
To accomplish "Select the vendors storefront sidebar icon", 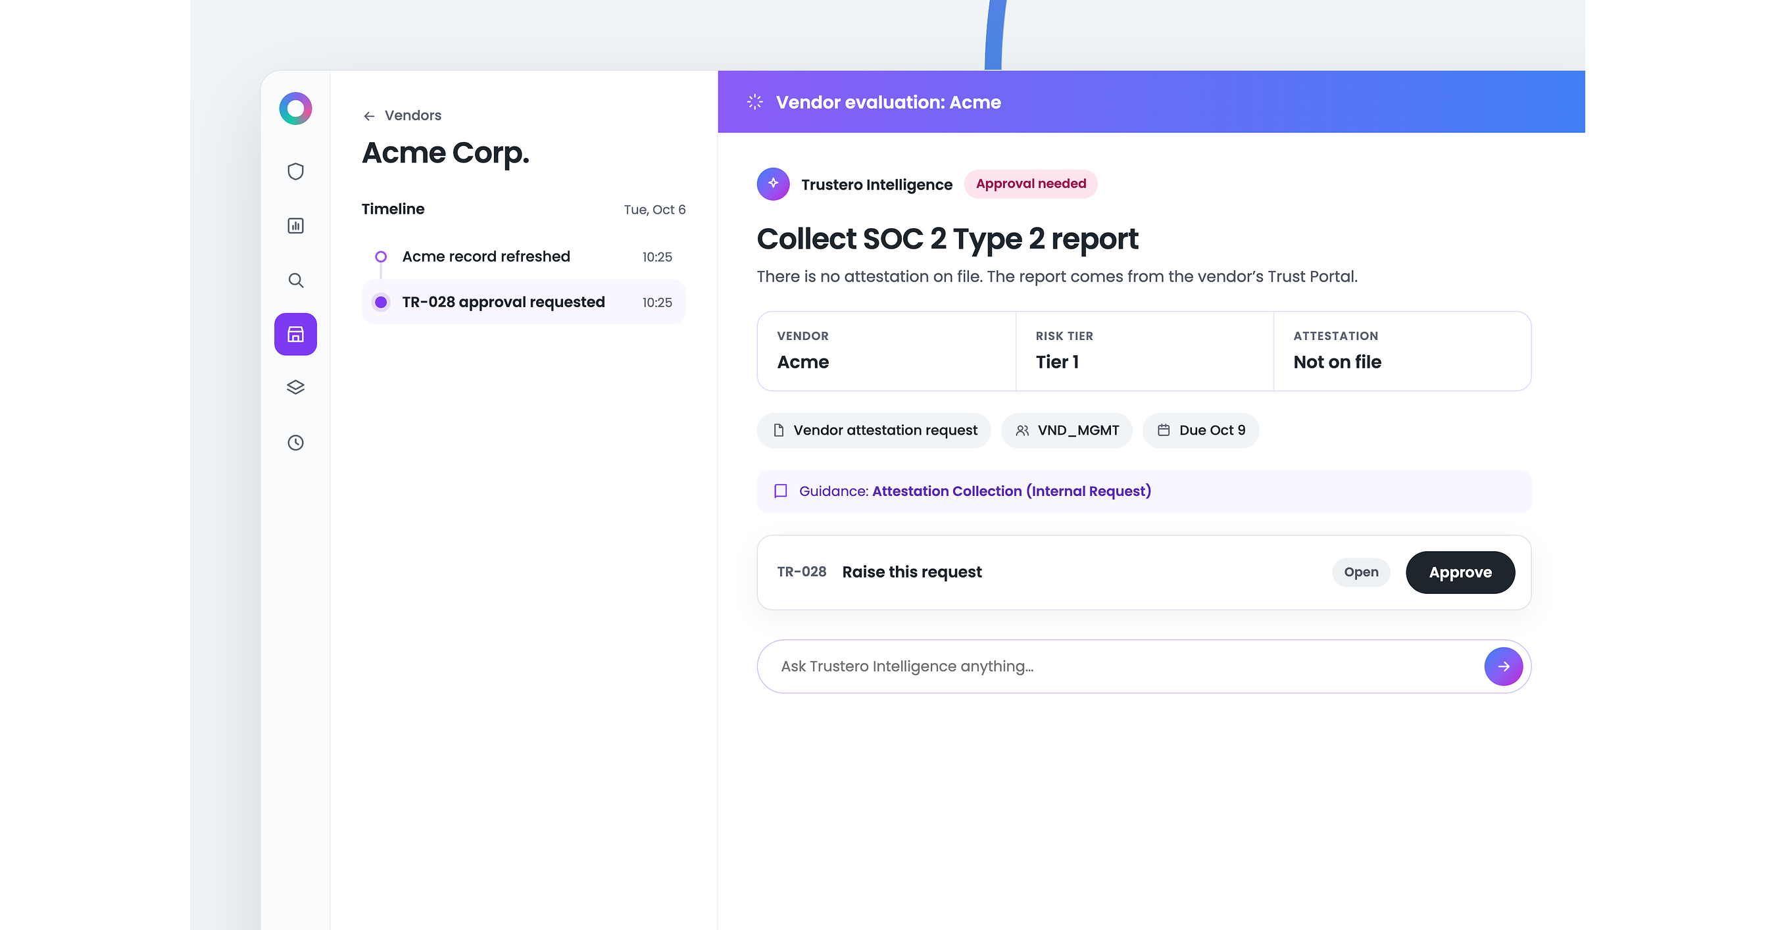I will [295, 334].
